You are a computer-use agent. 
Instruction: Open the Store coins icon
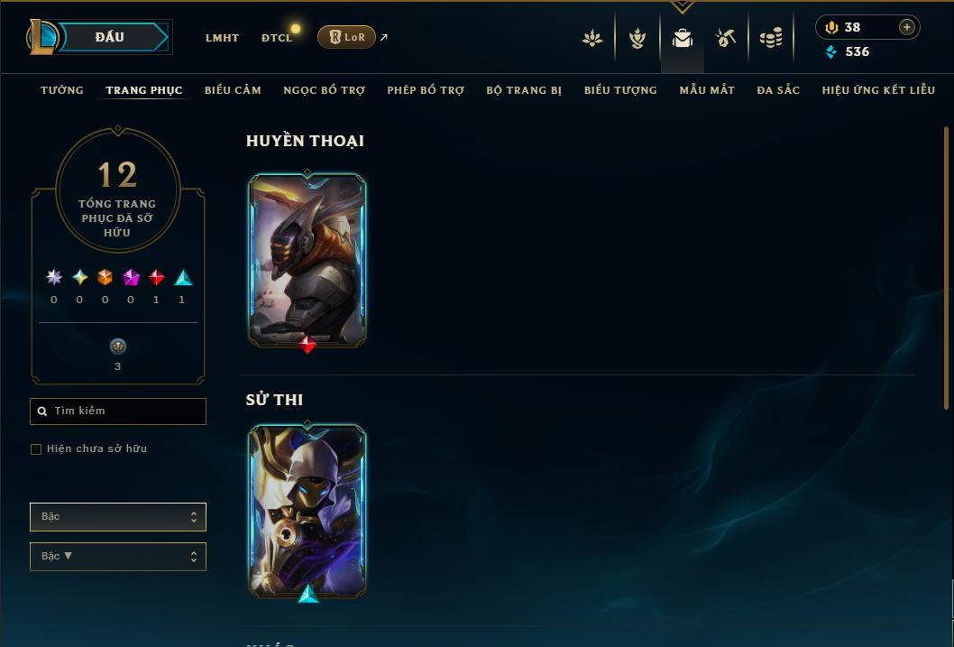click(x=771, y=38)
